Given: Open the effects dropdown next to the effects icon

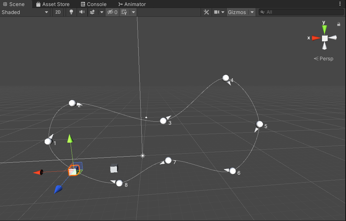Looking at the screenshot, I should click(102, 12).
